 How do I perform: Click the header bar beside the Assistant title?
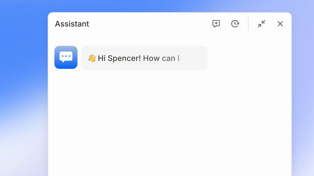click(x=149, y=24)
